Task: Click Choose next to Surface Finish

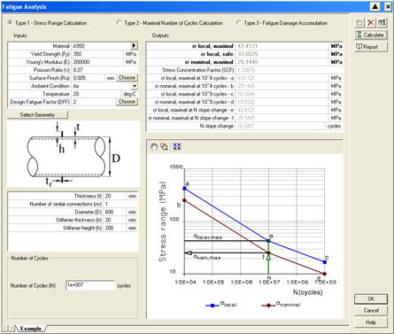Action: pyautogui.click(x=127, y=78)
